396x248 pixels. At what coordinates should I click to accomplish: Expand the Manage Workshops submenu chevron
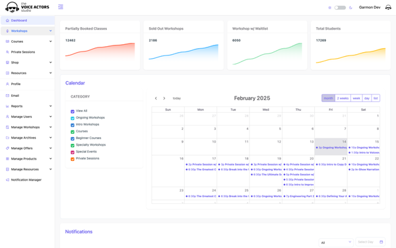click(x=51, y=127)
